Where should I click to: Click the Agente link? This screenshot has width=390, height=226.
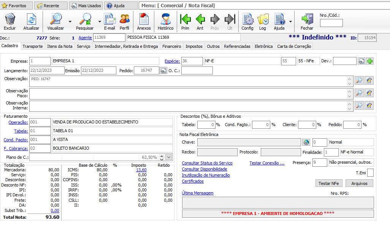(x=85, y=38)
